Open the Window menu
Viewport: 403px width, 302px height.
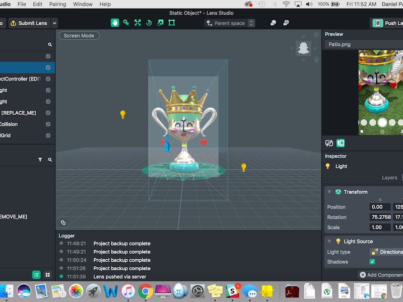(83, 4)
